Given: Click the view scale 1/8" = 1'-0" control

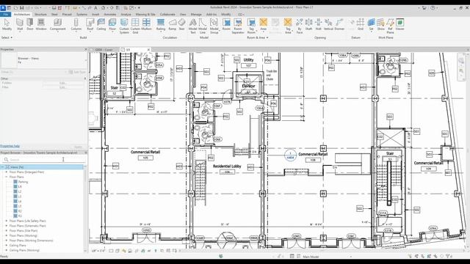Looking at the screenshot, I should click(98, 251).
